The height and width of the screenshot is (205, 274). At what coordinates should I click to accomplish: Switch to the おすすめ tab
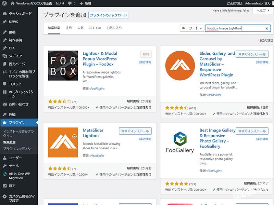pos(95,28)
